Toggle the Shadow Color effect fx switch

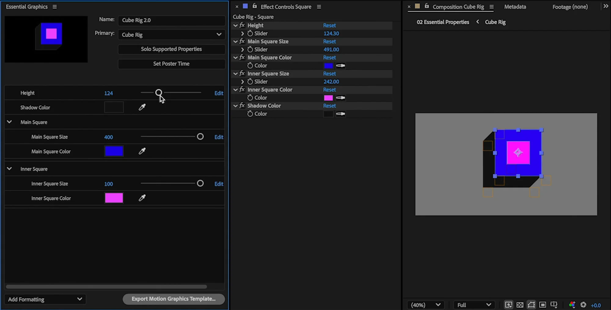tap(242, 106)
